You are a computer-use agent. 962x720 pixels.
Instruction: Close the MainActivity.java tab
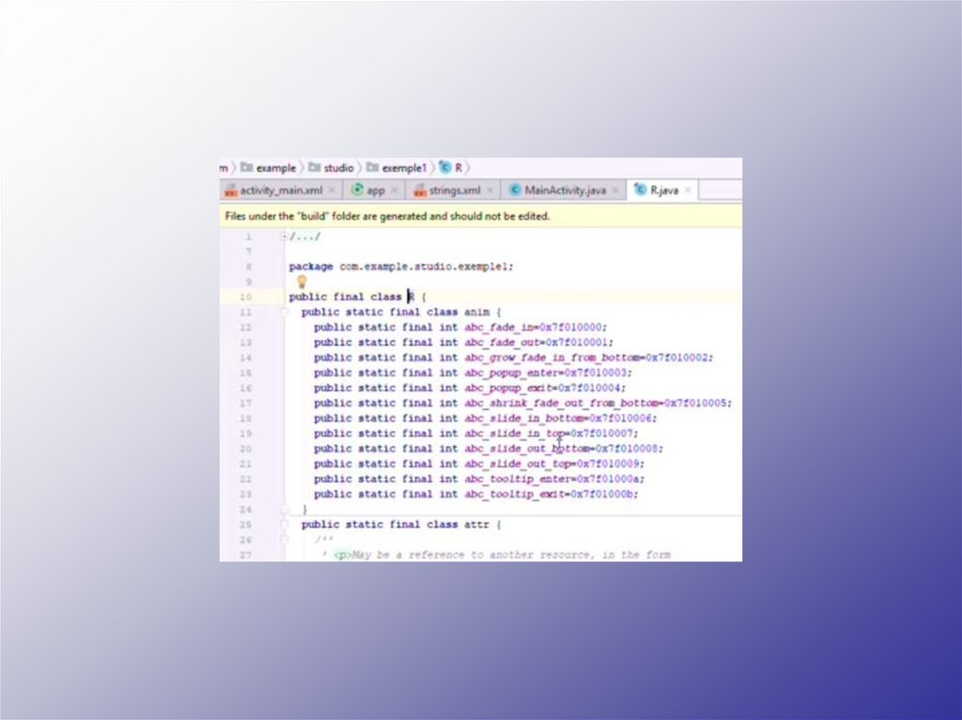coord(617,191)
